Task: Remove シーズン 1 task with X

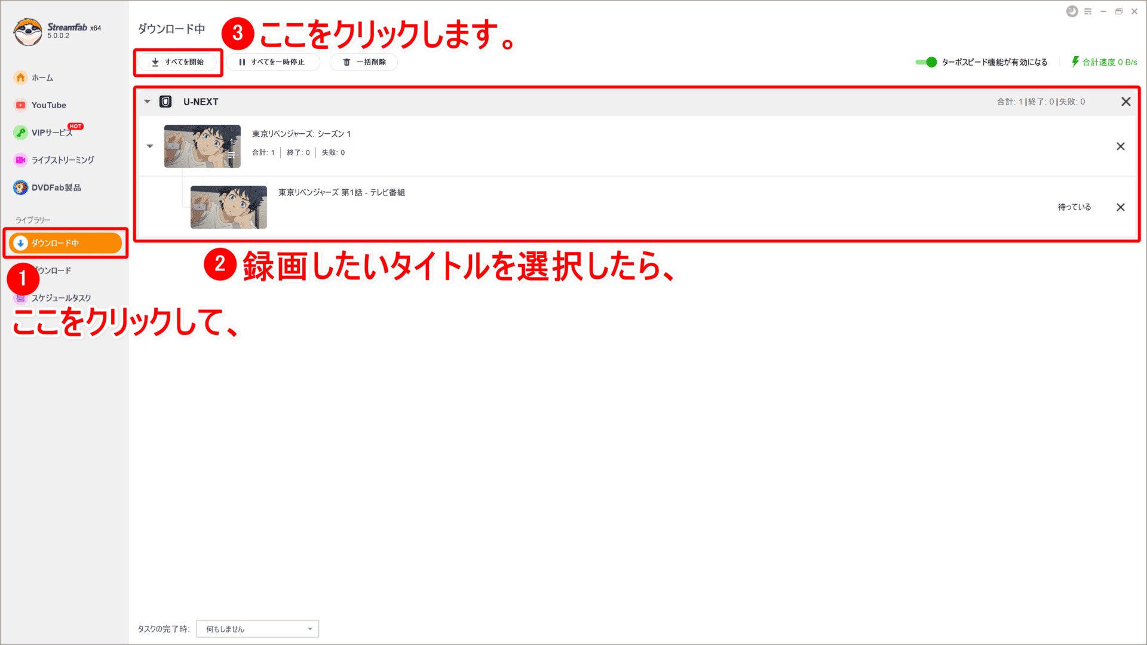Action: pyautogui.click(x=1121, y=146)
